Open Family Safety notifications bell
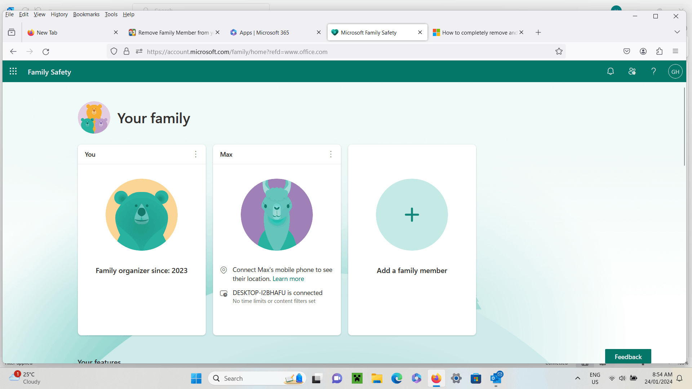This screenshot has width=692, height=389. click(610, 71)
